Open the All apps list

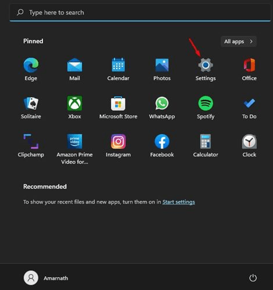coord(239,41)
